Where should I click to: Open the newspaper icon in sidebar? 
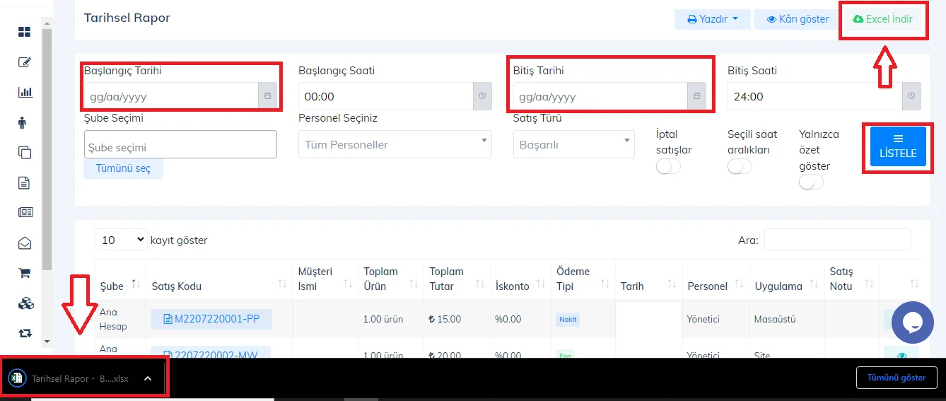(25, 212)
